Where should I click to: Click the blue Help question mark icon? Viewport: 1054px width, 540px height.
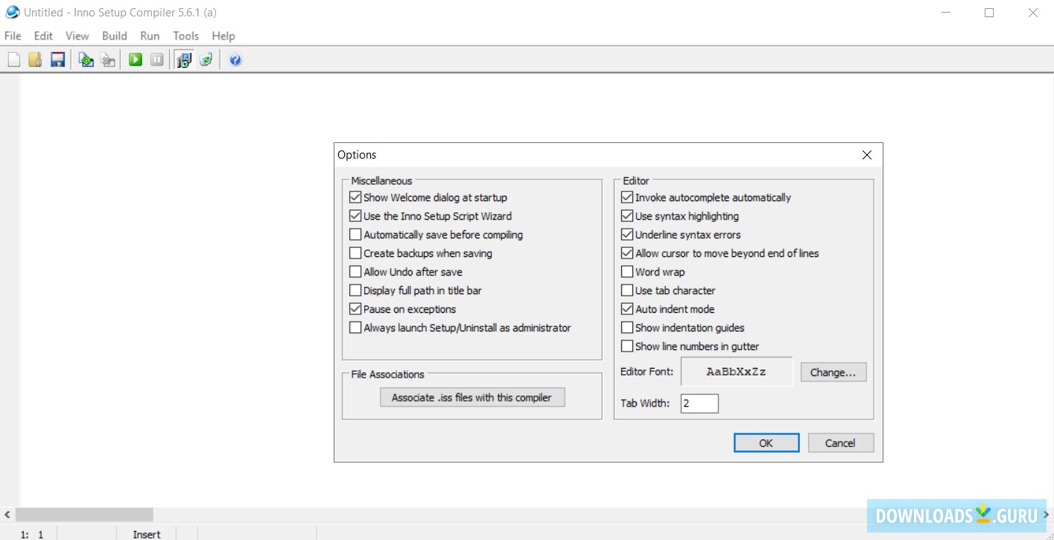(235, 60)
